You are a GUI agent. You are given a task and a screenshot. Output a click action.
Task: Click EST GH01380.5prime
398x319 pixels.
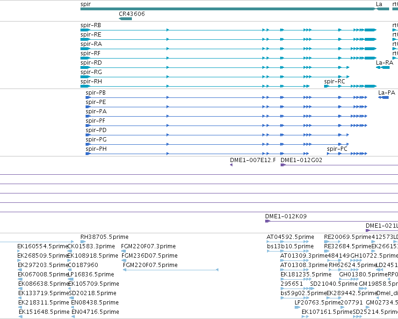349,279
